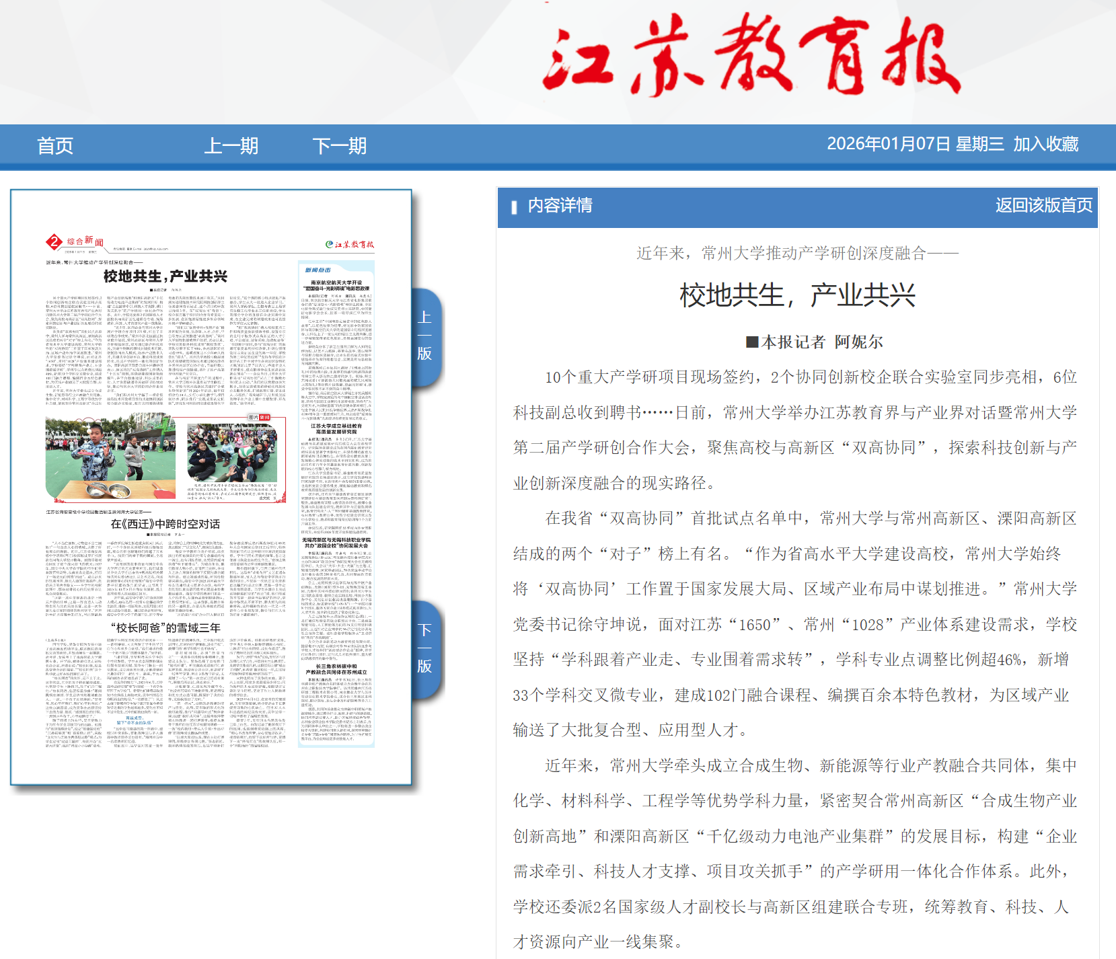Click the photo of children sitting on the playground
This screenshot has width=1116, height=959.
click(232, 453)
